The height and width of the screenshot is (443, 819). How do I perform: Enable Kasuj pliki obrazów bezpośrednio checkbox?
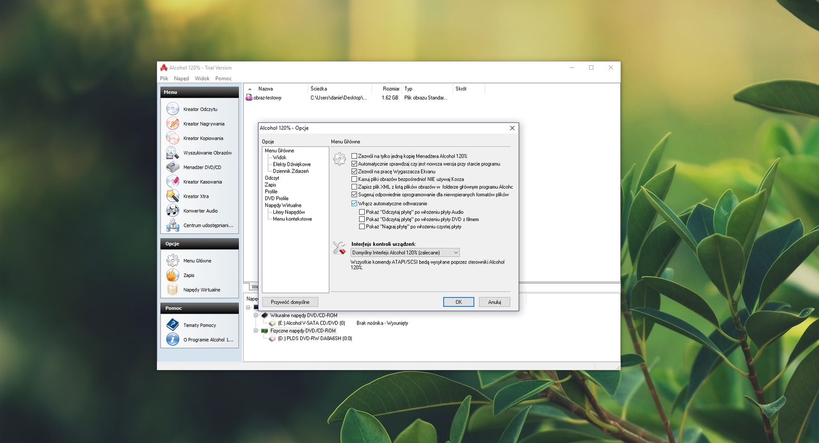click(x=354, y=179)
